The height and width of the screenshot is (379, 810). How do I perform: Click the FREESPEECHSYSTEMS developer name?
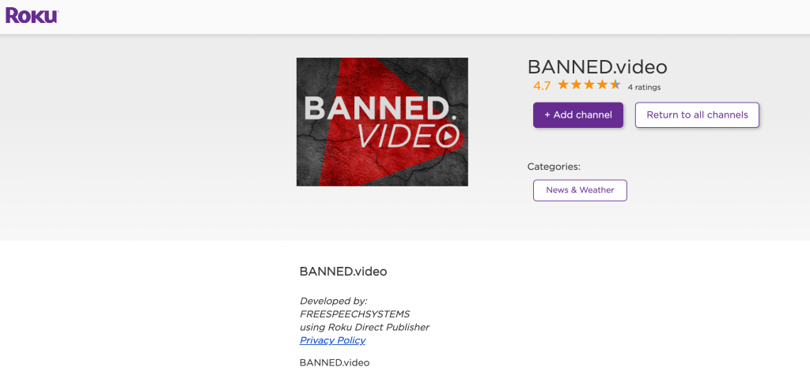tap(355, 314)
